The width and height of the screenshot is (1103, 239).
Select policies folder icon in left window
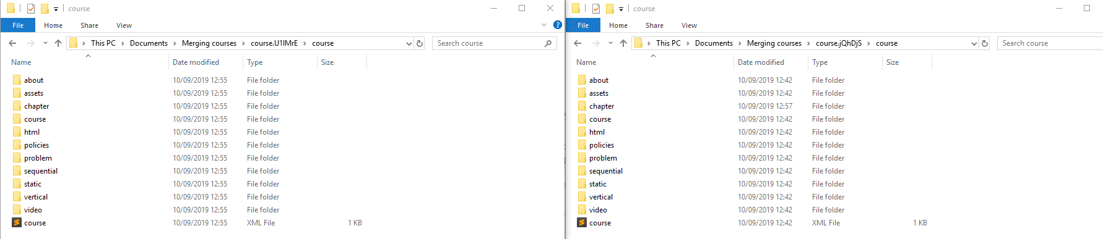(17, 145)
